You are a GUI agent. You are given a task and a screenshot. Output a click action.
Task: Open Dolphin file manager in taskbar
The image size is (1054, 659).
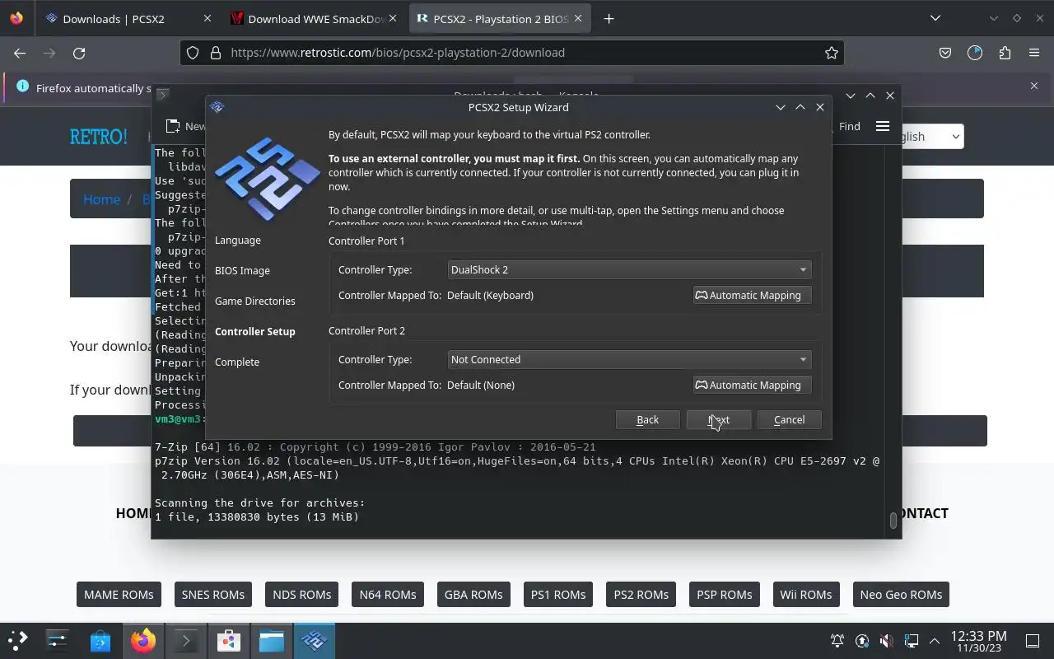tap(272, 640)
